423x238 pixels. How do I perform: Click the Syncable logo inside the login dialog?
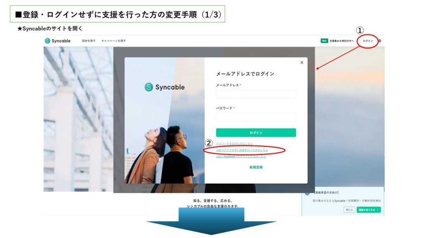click(x=164, y=87)
